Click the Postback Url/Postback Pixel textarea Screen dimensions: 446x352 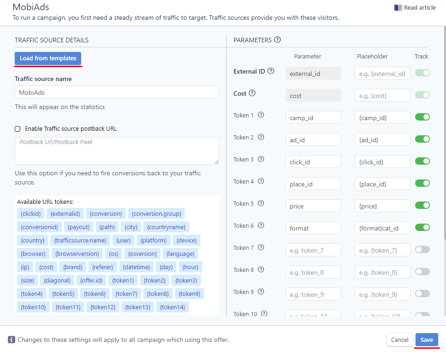point(117,151)
